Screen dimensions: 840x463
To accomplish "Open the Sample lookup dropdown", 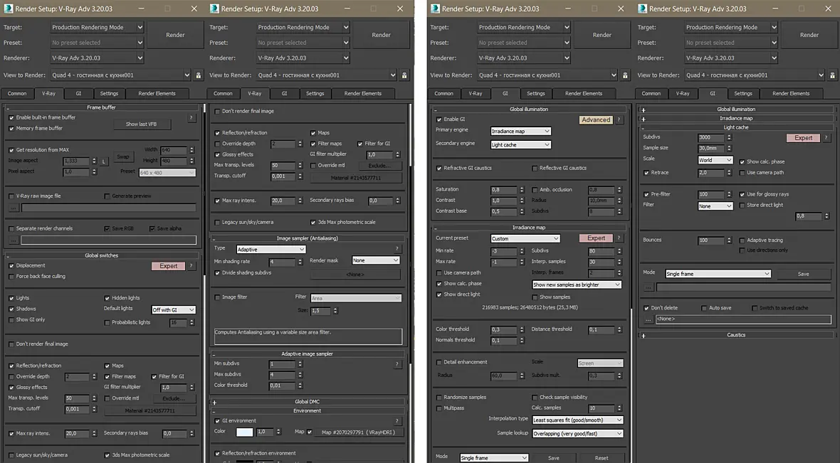I will click(x=577, y=434).
